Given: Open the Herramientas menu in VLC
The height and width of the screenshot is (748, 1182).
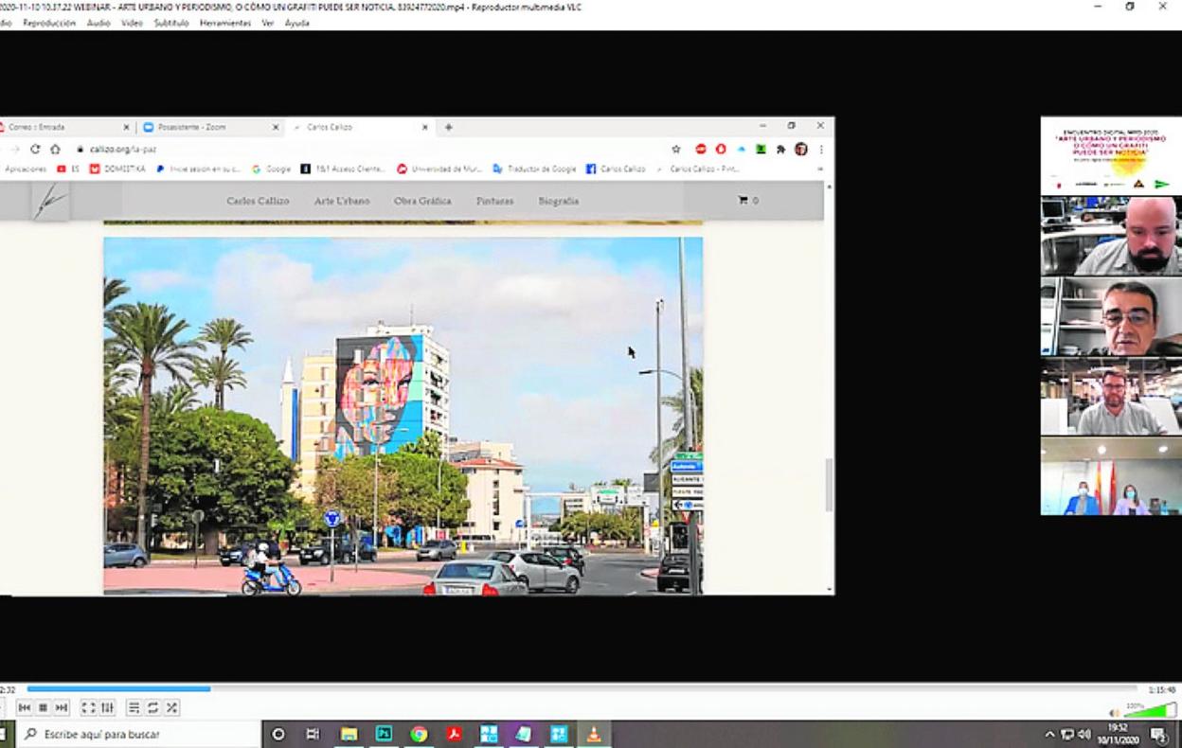Looking at the screenshot, I should [226, 22].
